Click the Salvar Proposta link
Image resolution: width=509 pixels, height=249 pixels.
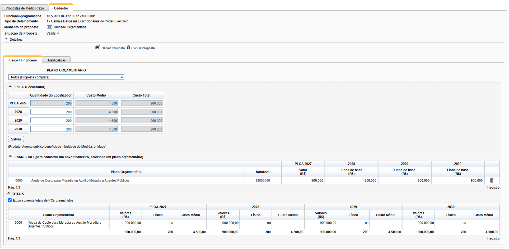[x=113, y=48]
